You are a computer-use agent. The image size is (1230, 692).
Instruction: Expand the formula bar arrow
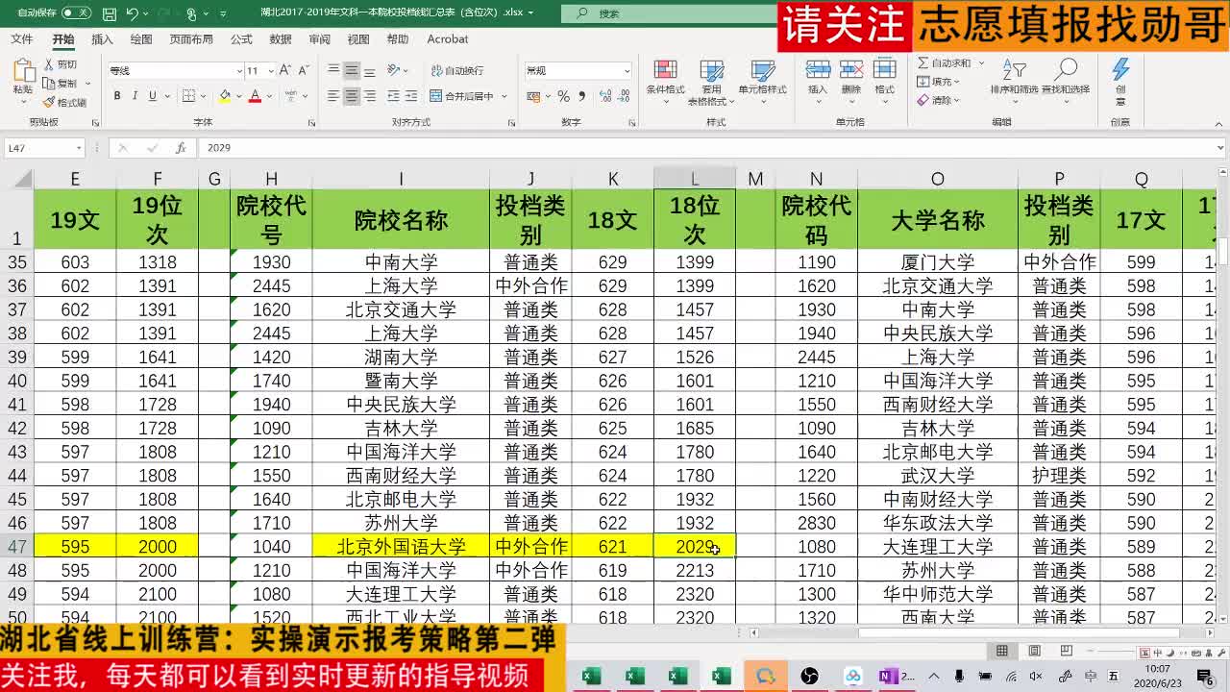coord(1220,148)
